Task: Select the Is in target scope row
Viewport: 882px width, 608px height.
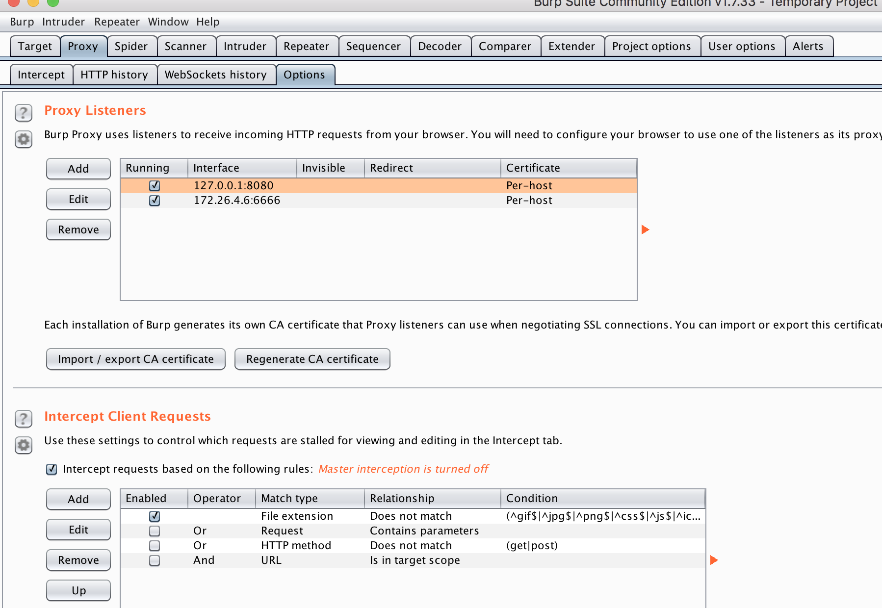Action: 413,560
